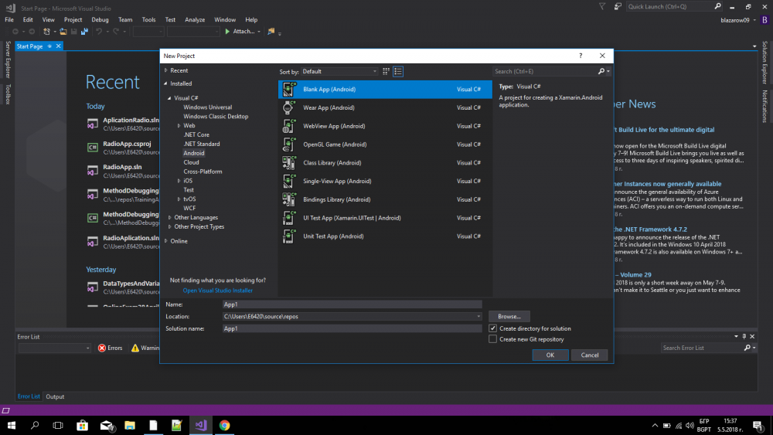Expand the iOS template node
This screenshot has height=435, width=773.
[179, 181]
